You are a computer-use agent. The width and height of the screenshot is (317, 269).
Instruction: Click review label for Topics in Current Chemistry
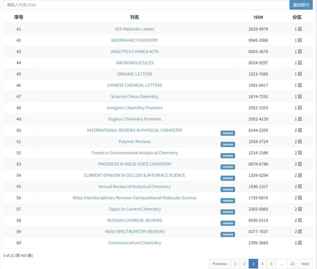[x=227, y=212]
